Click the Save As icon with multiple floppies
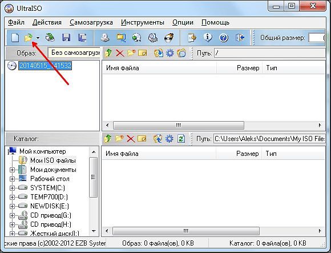The image size is (331, 253). [x=82, y=38]
